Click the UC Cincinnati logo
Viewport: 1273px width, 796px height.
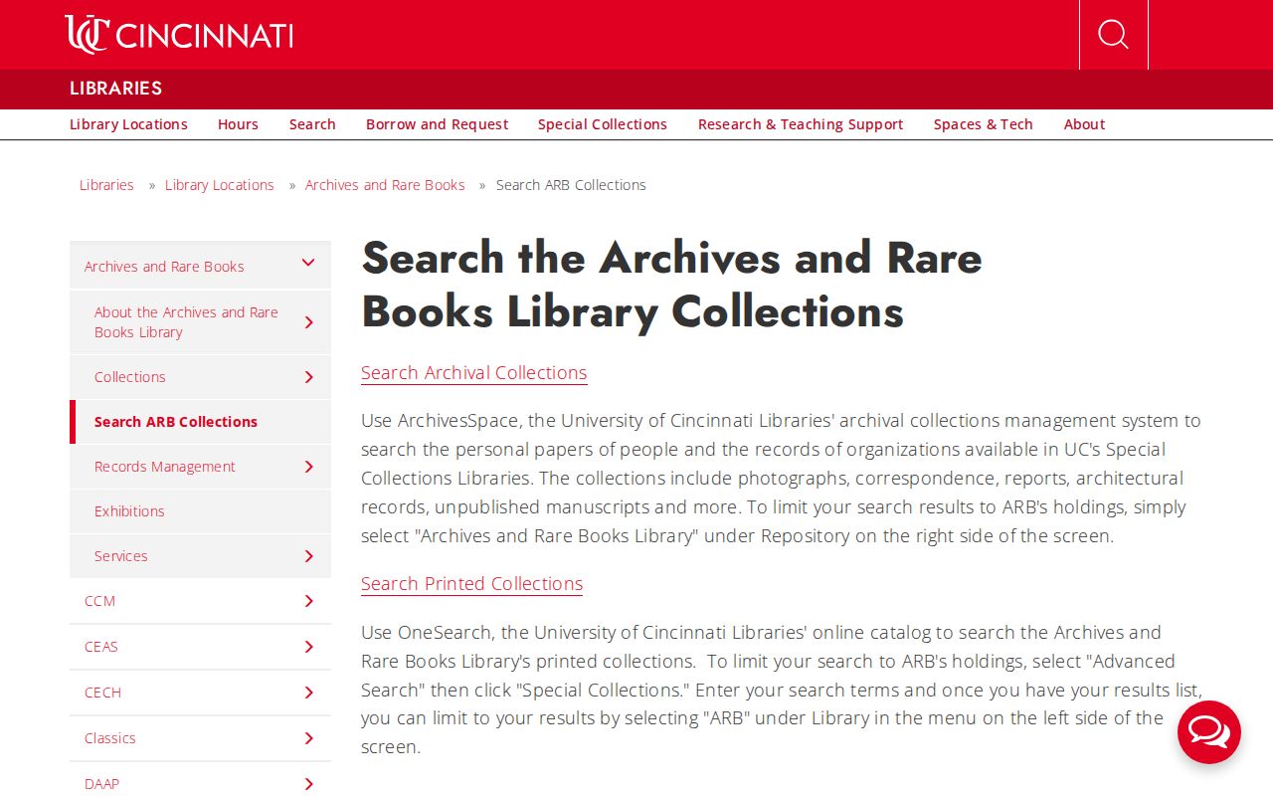tap(179, 35)
